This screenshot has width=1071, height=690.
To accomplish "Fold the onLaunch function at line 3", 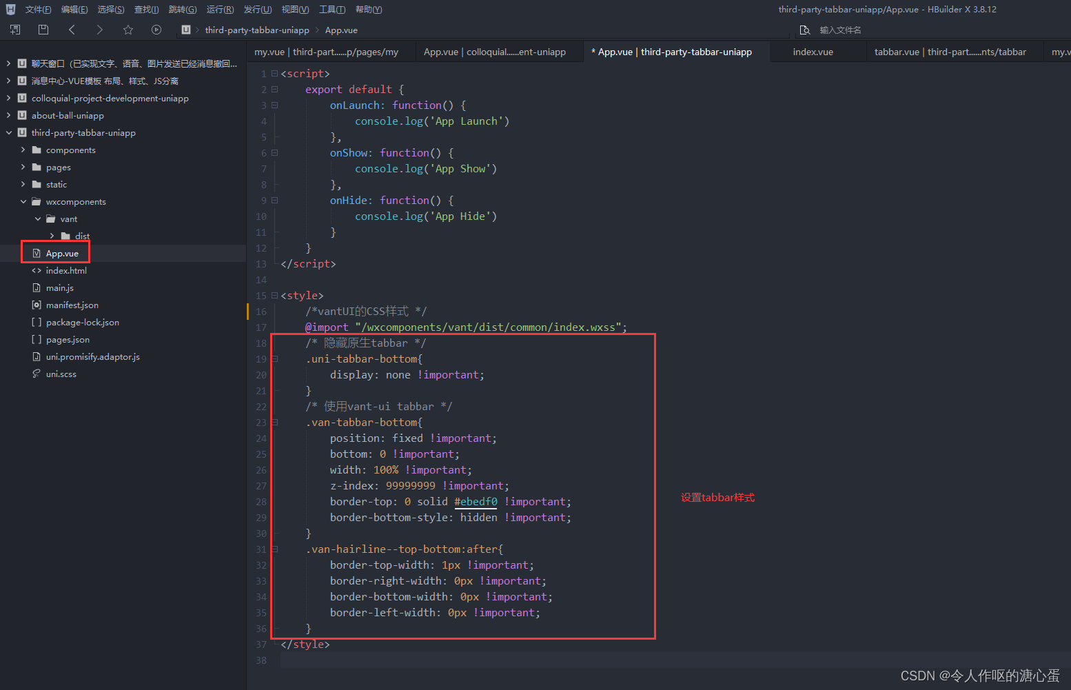I will click(x=274, y=105).
